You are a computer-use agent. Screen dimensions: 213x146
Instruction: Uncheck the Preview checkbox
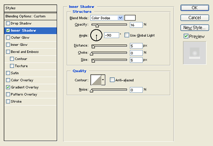[x=186, y=36]
